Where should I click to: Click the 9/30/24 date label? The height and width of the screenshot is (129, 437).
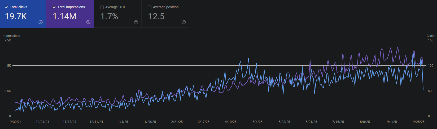(x=16, y=122)
